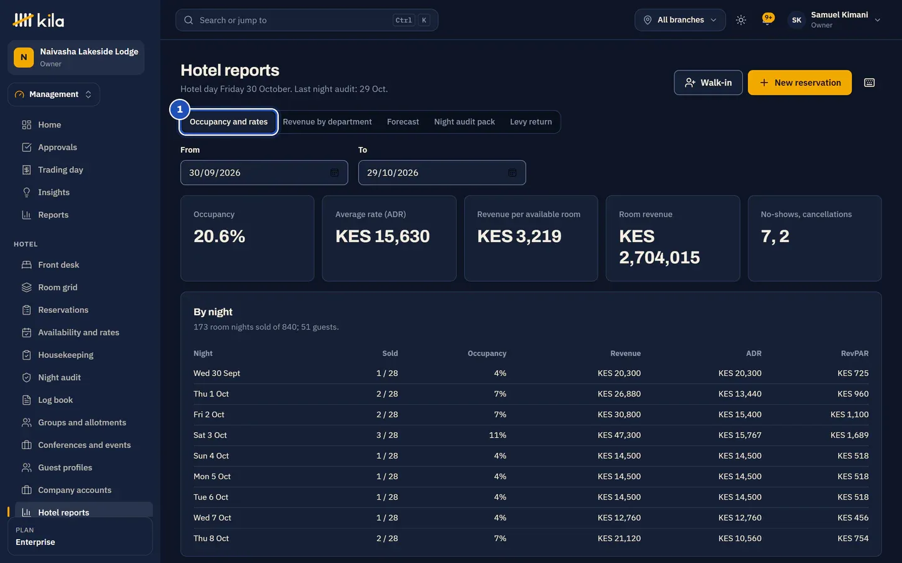902x563 pixels.
Task: Switch to the Revenue by department tab
Action: 327,122
